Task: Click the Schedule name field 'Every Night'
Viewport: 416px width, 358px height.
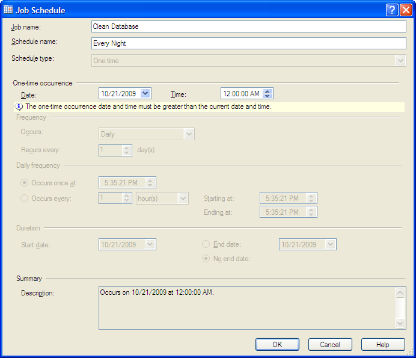Action: [248, 43]
